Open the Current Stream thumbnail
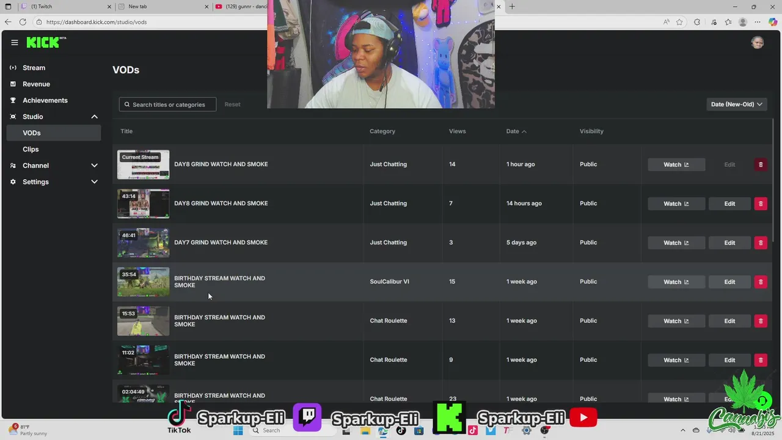 [x=143, y=164]
